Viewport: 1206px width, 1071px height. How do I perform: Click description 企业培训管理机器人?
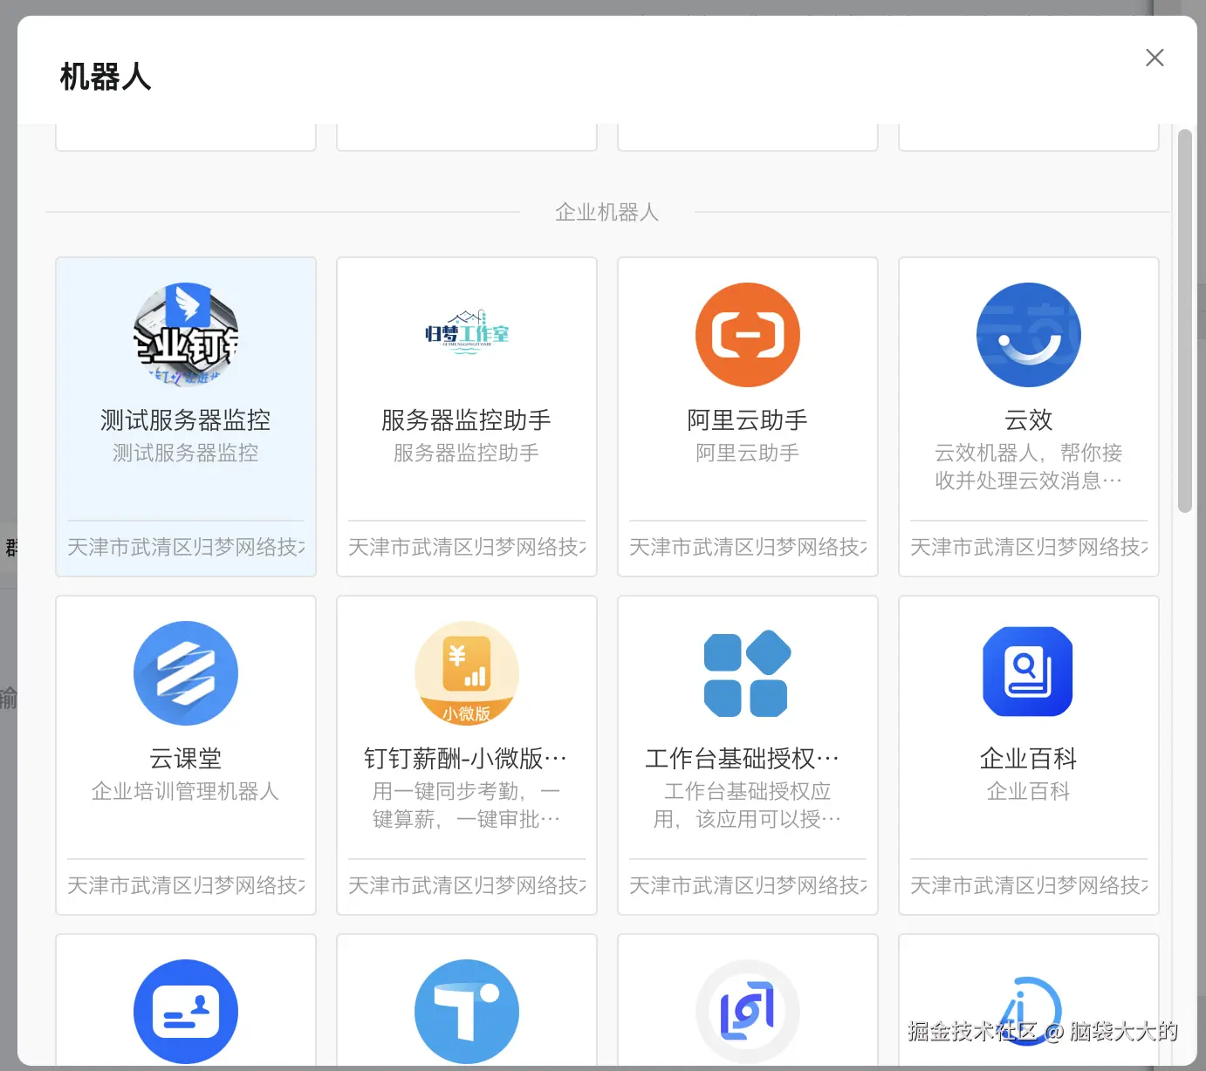coord(186,792)
